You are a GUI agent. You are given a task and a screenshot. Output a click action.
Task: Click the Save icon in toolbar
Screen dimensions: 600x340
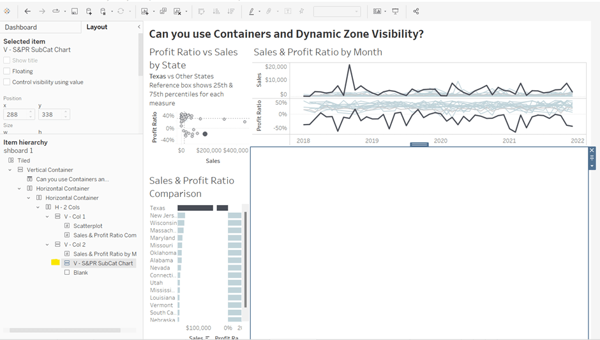(75, 12)
